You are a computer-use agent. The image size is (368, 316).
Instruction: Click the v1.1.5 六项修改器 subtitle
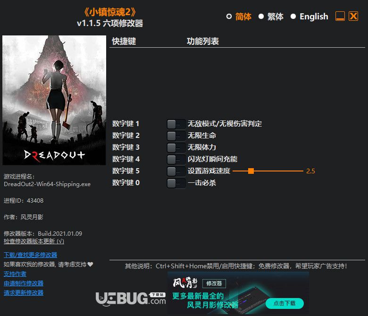click(110, 23)
